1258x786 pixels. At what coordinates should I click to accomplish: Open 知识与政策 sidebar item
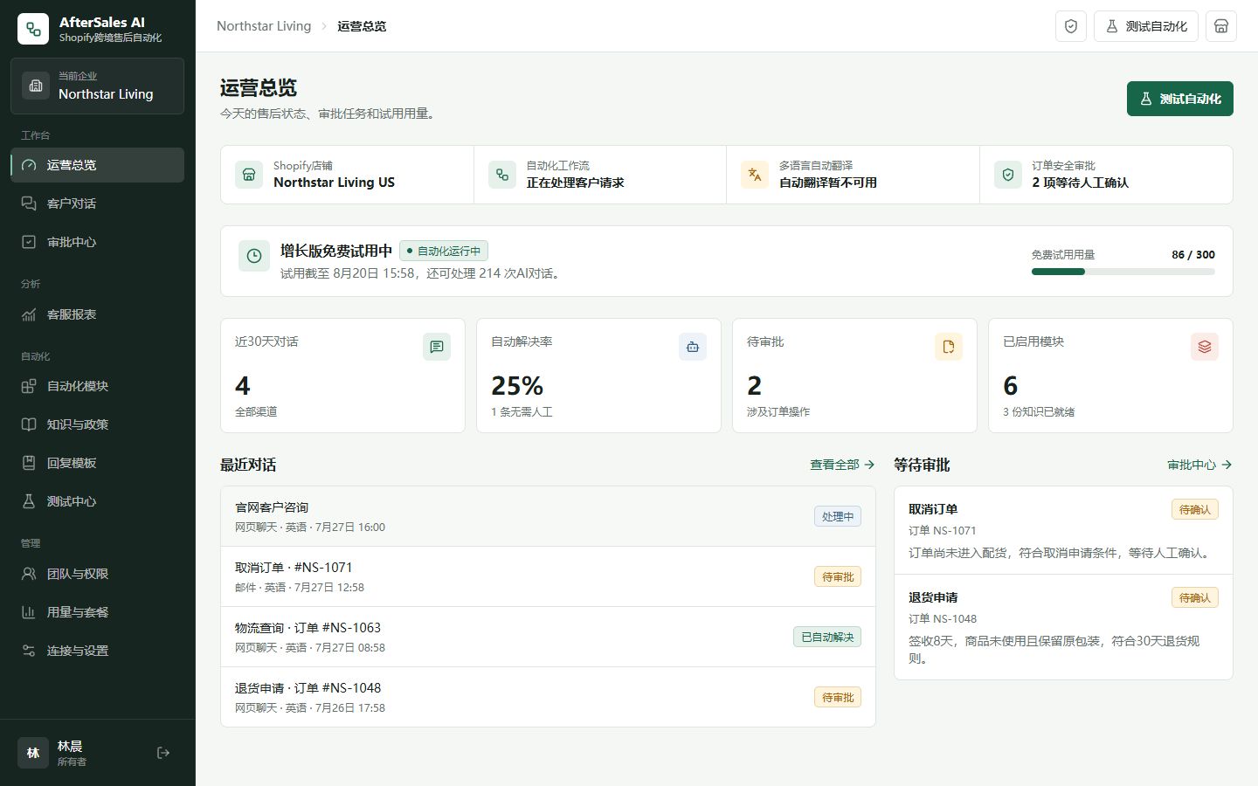click(97, 424)
